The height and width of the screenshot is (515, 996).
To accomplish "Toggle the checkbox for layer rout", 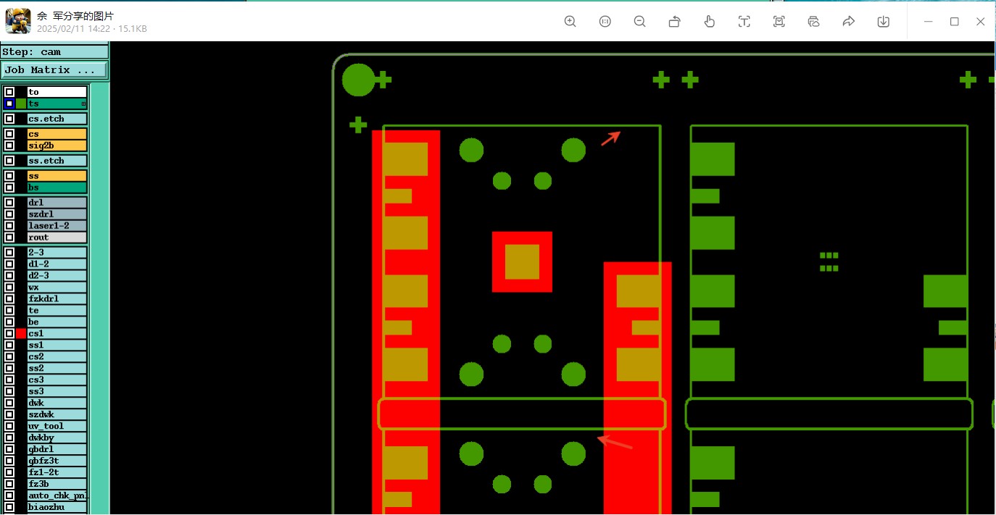I will 9,238.
